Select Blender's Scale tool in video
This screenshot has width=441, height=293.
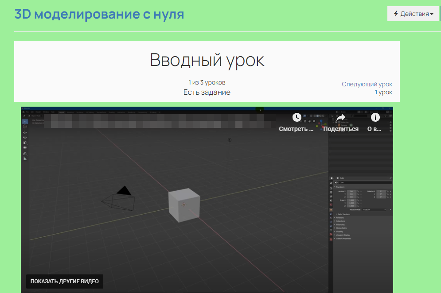pos(25,143)
